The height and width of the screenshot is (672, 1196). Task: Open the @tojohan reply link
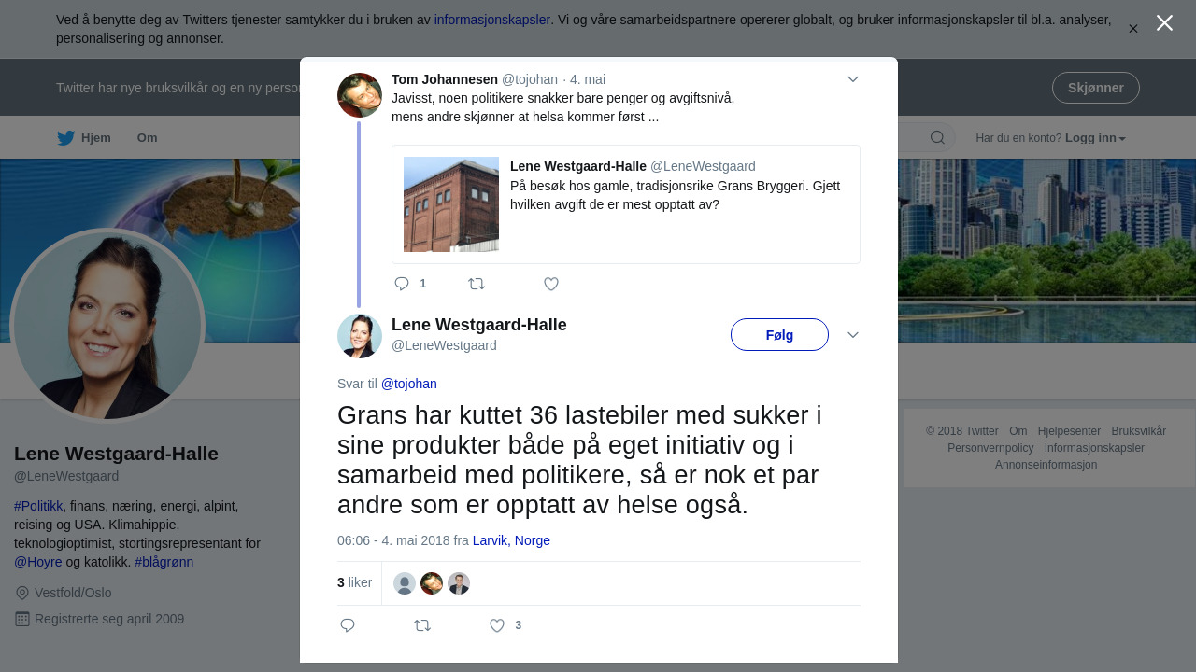point(409,384)
